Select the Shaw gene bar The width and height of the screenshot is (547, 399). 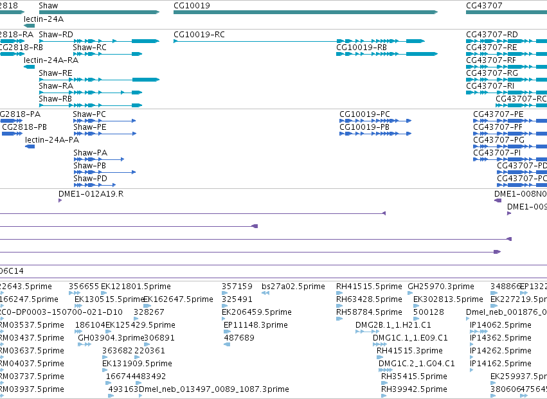tap(99, 12)
